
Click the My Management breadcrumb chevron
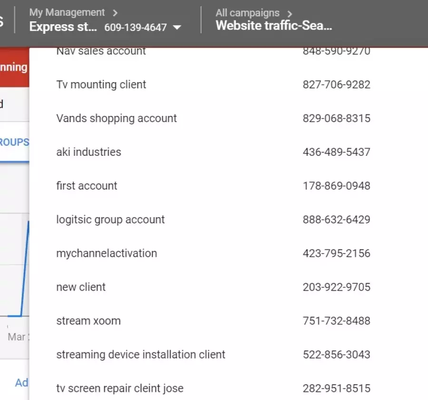(x=116, y=13)
